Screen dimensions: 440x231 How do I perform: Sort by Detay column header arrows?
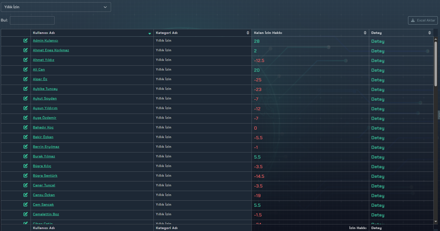tap(429, 33)
